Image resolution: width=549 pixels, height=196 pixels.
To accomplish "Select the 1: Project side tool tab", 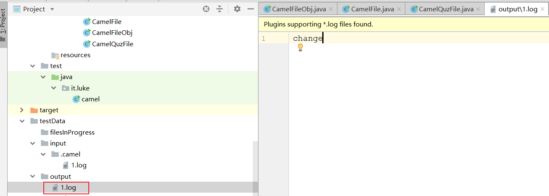I will pyautogui.click(x=3, y=24).
